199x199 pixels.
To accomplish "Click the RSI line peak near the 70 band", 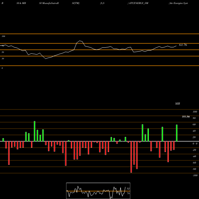I will 80,41.
